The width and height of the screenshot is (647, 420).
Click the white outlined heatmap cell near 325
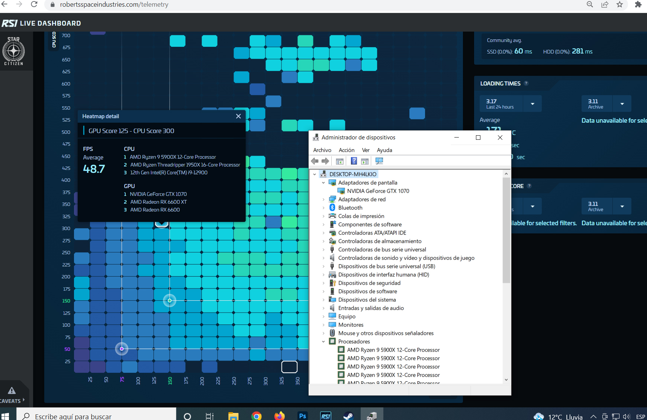point(289,366)
